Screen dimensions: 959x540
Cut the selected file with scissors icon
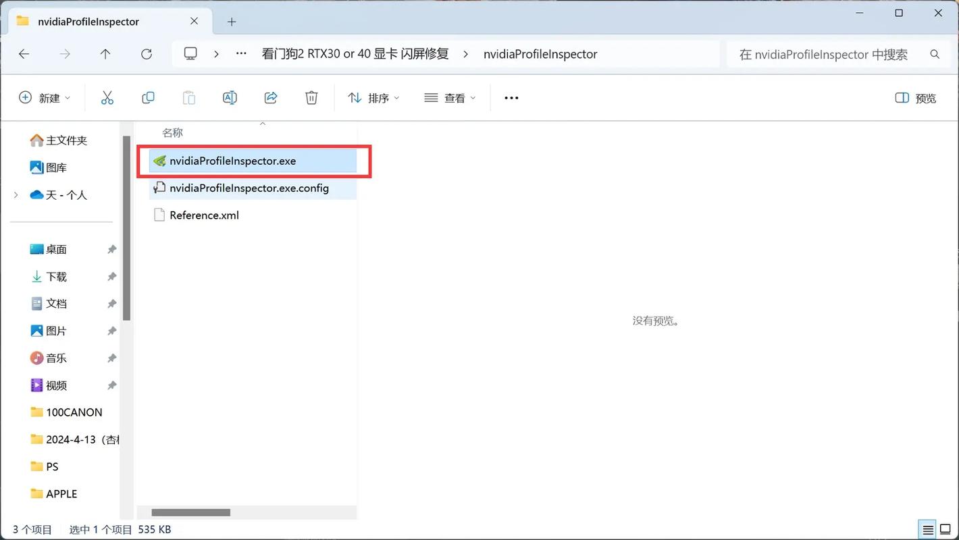pyautogui.click(x=107, y=98)
